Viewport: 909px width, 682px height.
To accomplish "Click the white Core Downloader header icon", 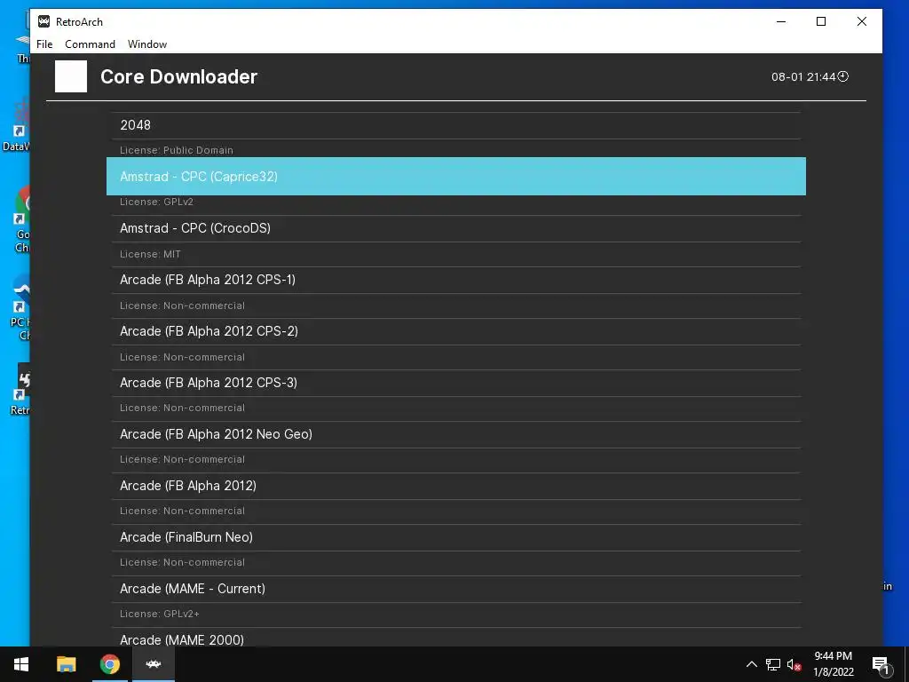I will point(71,76).
